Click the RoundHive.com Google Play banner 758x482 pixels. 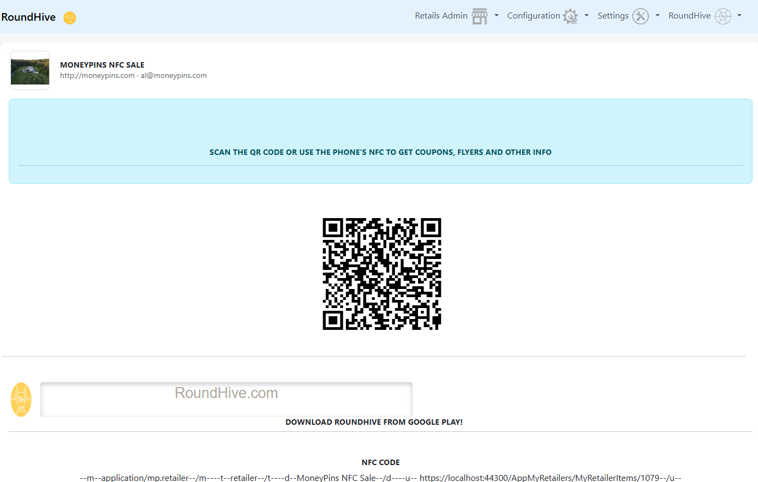pos(226,400)
